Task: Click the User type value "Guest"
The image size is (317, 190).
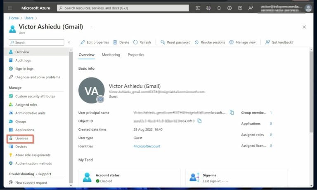Action: (x=138, y=138)
